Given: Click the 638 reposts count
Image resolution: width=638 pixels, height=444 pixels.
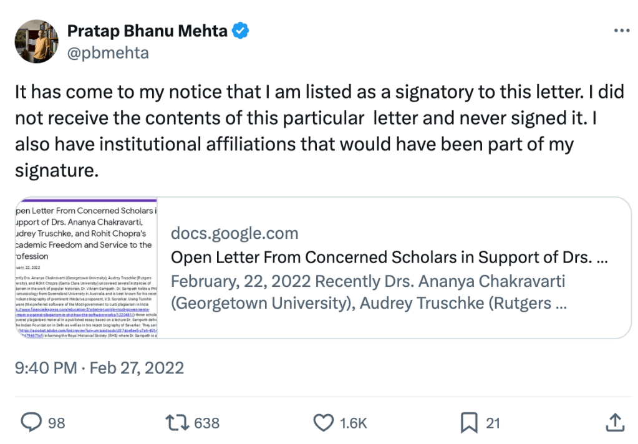Looking at the screenshot, I should click(207, 423).
